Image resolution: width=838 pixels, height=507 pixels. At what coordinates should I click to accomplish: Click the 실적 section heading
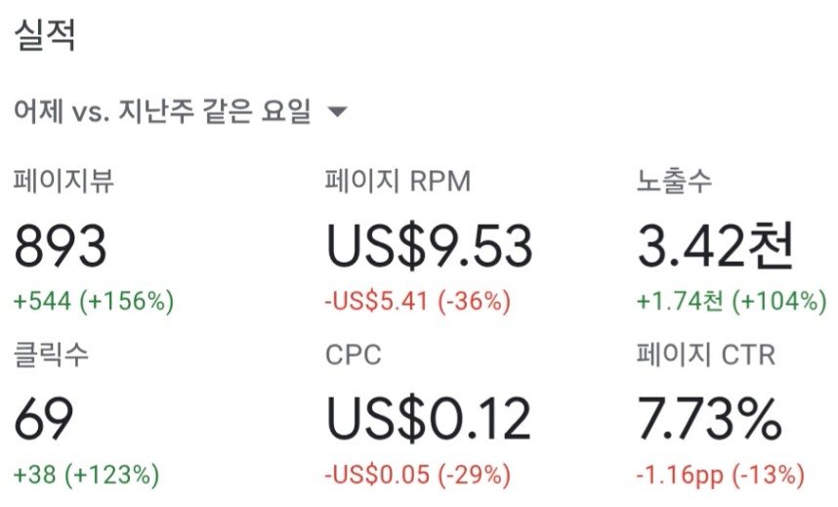[44, 34]
